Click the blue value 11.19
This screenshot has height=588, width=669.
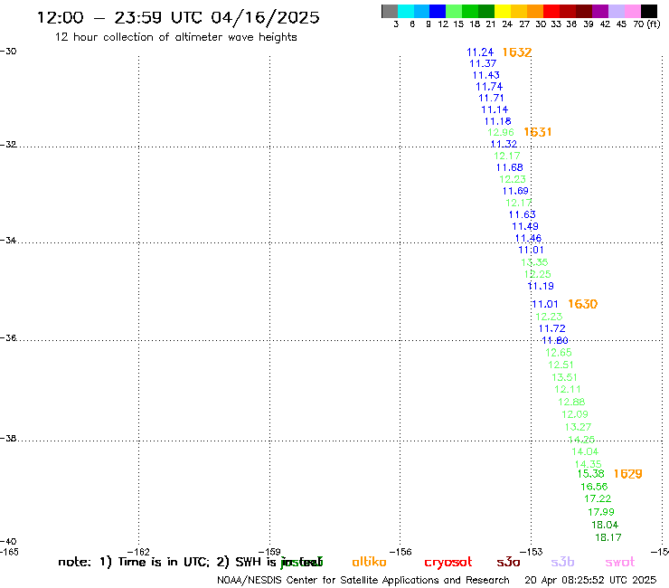pyautogui.click(x=541, y=286)
